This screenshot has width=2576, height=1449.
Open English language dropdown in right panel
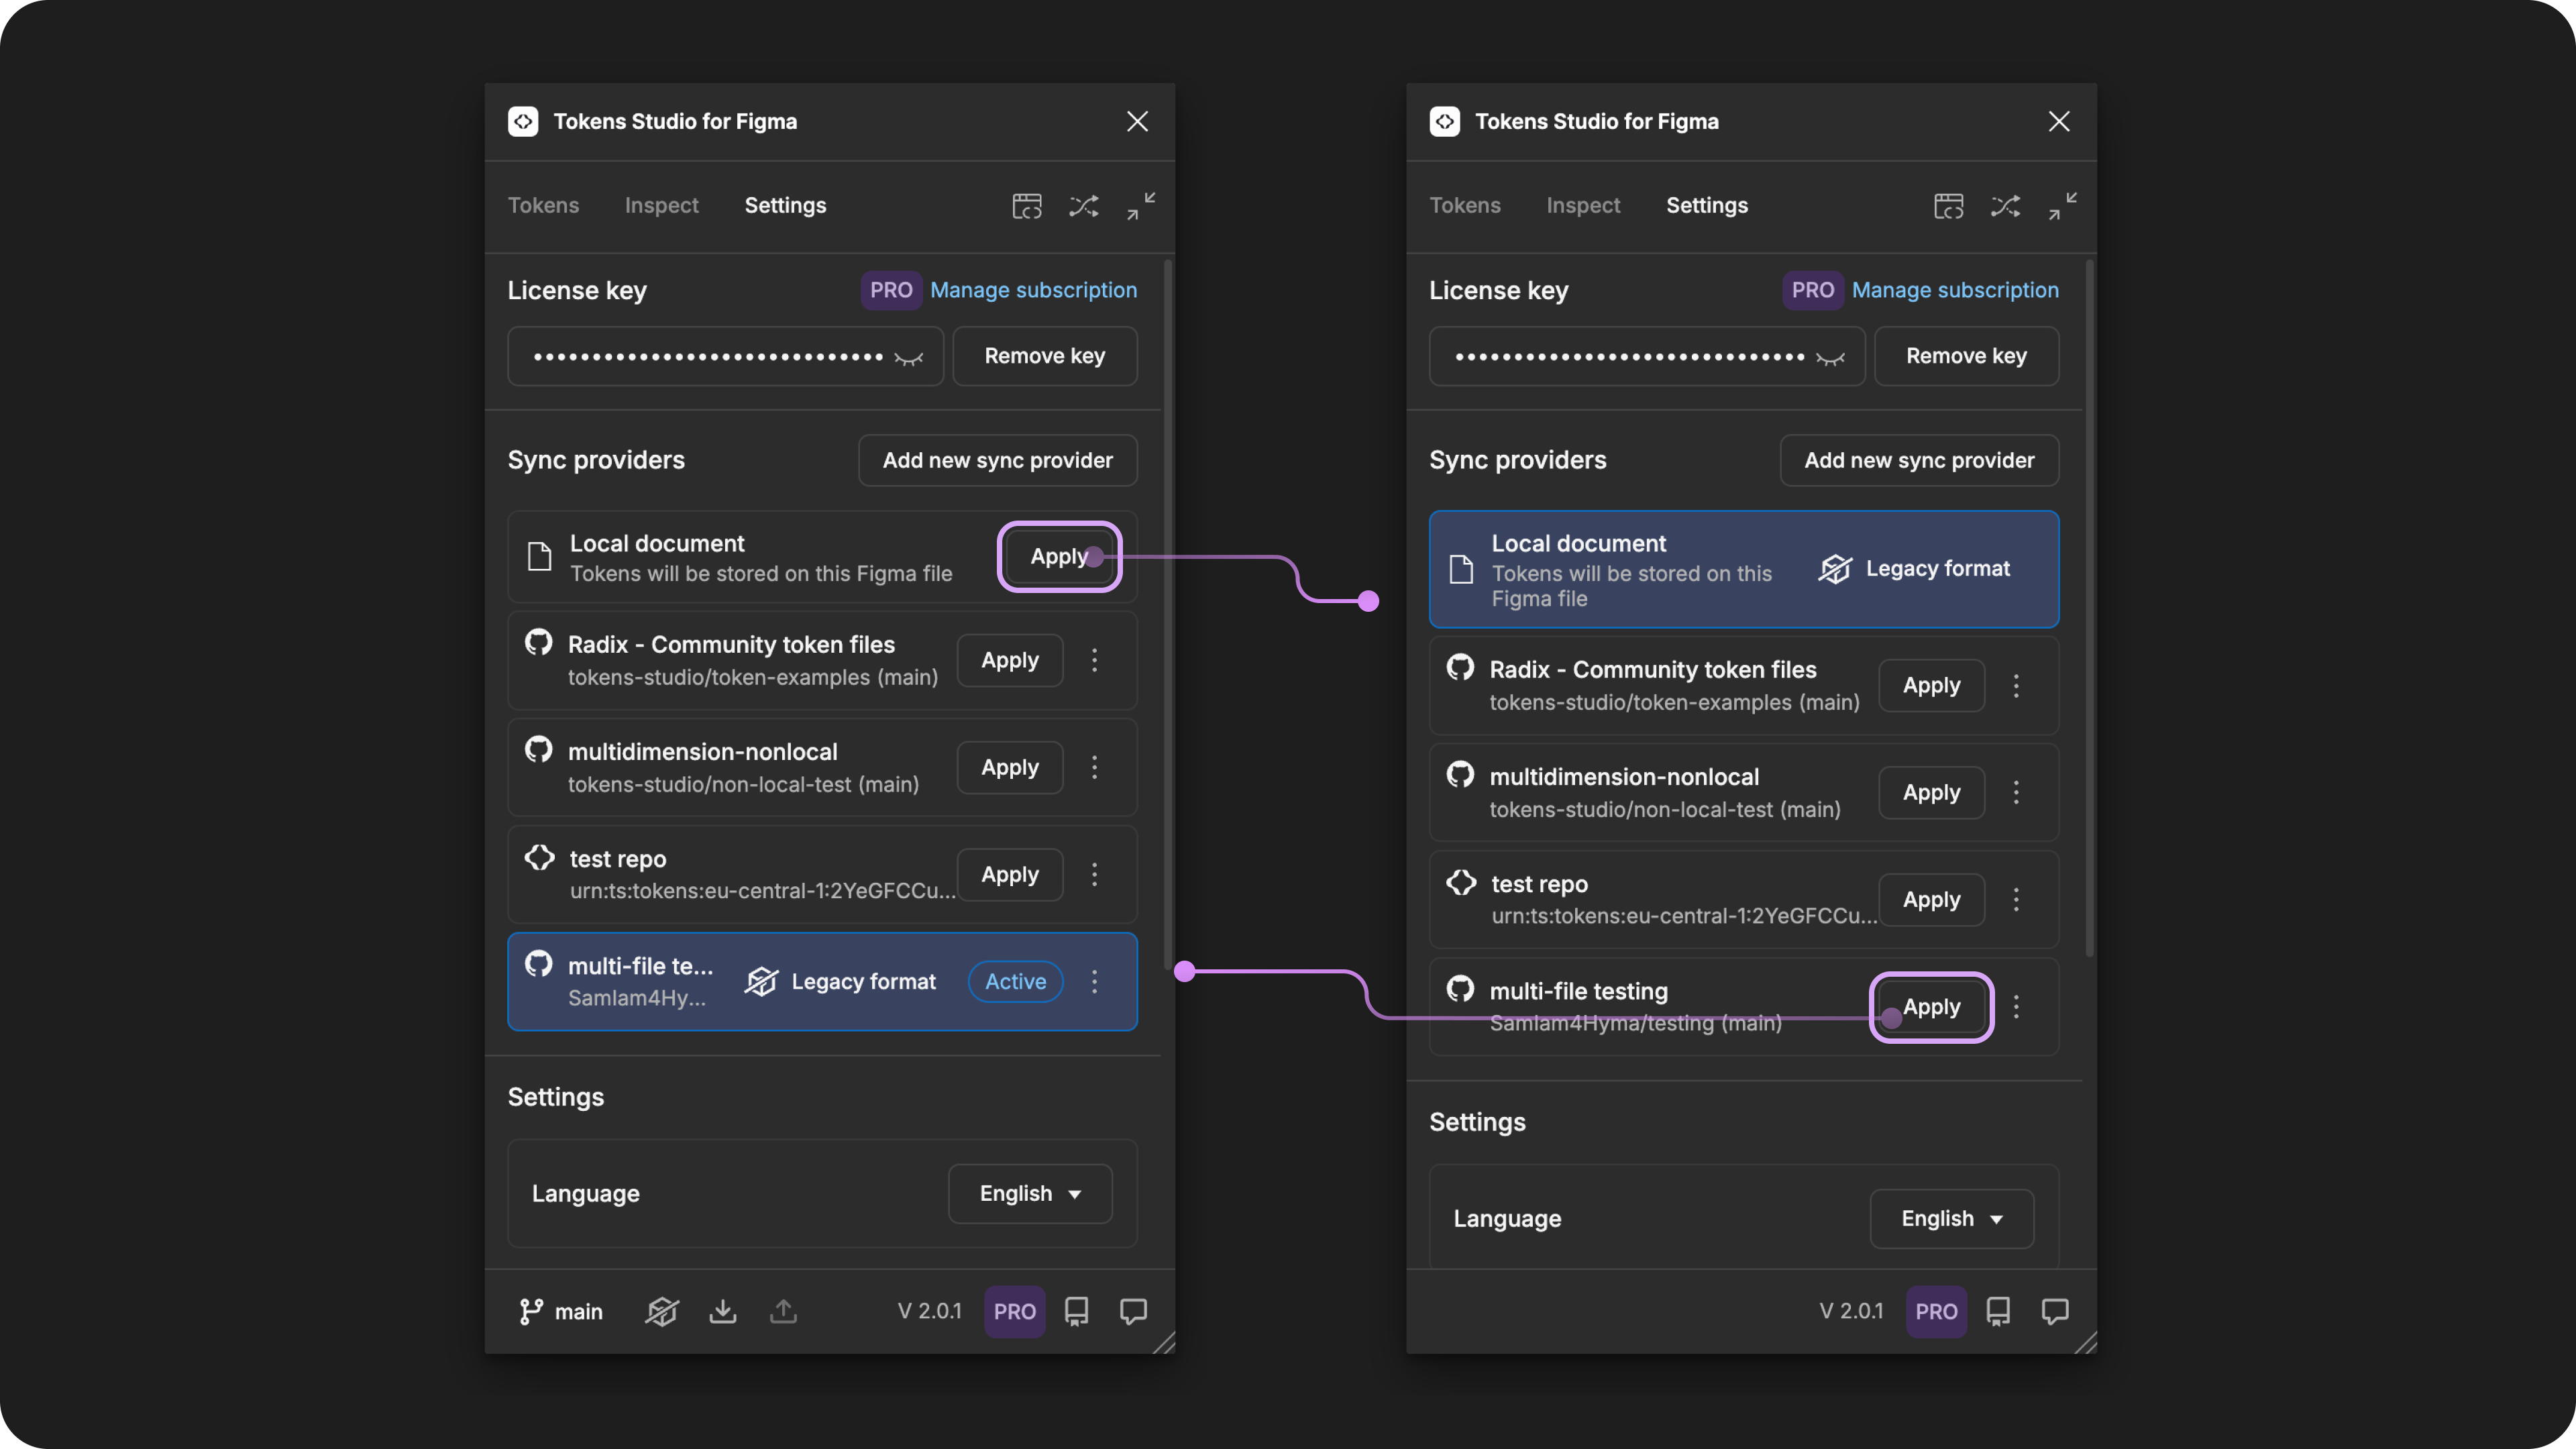1951,1218
